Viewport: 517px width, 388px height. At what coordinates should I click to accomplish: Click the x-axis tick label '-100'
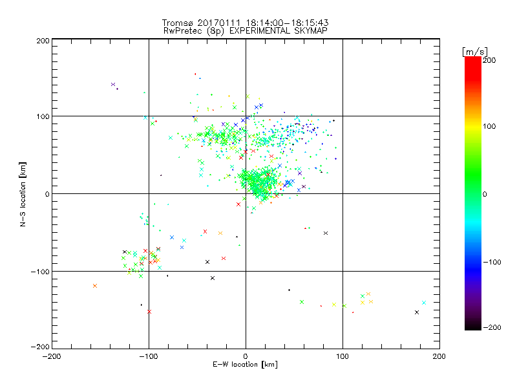pos(149,356)
